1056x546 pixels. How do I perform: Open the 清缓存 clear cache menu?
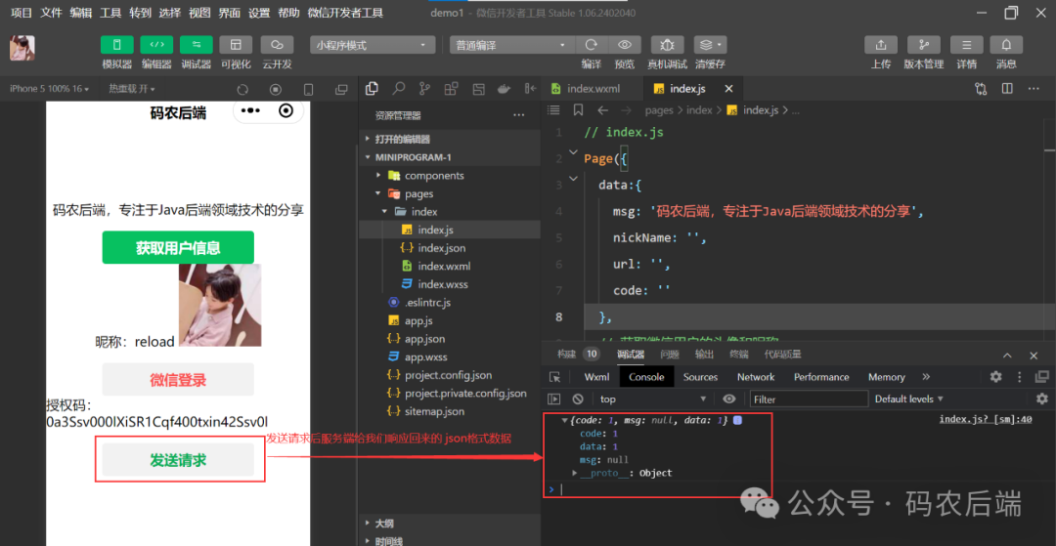click(711, 45)
